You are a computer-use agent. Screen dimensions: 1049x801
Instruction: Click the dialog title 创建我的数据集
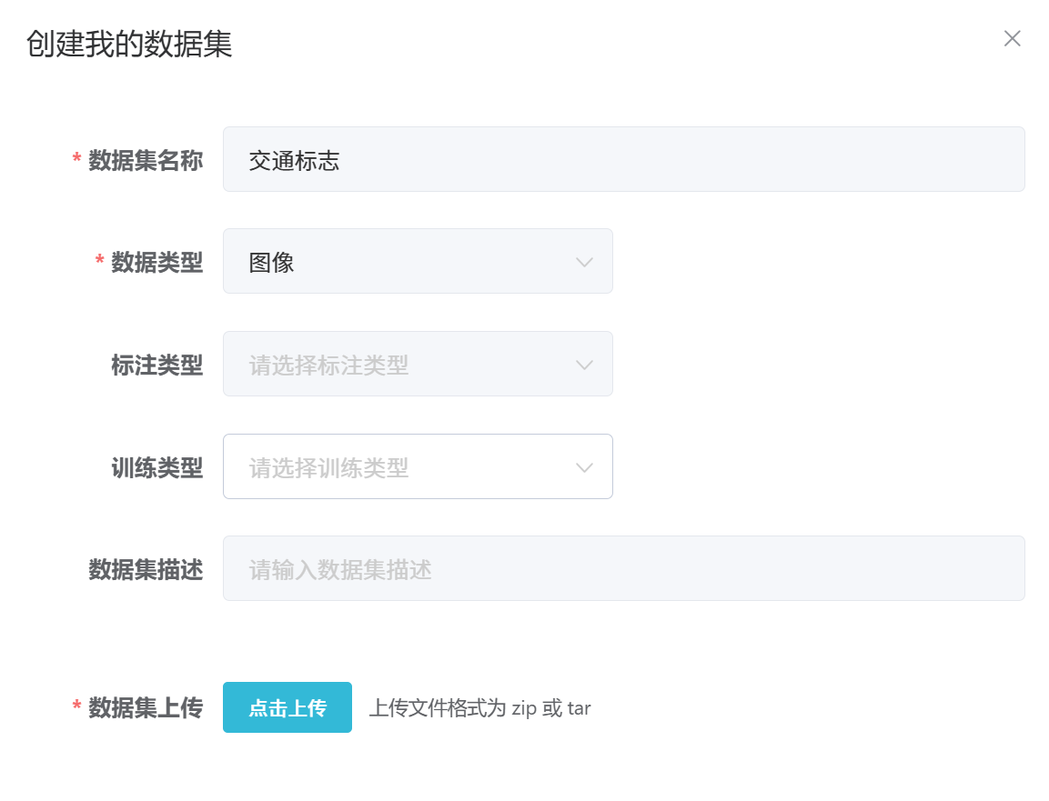pyautogui.click(x=129, y=44)
